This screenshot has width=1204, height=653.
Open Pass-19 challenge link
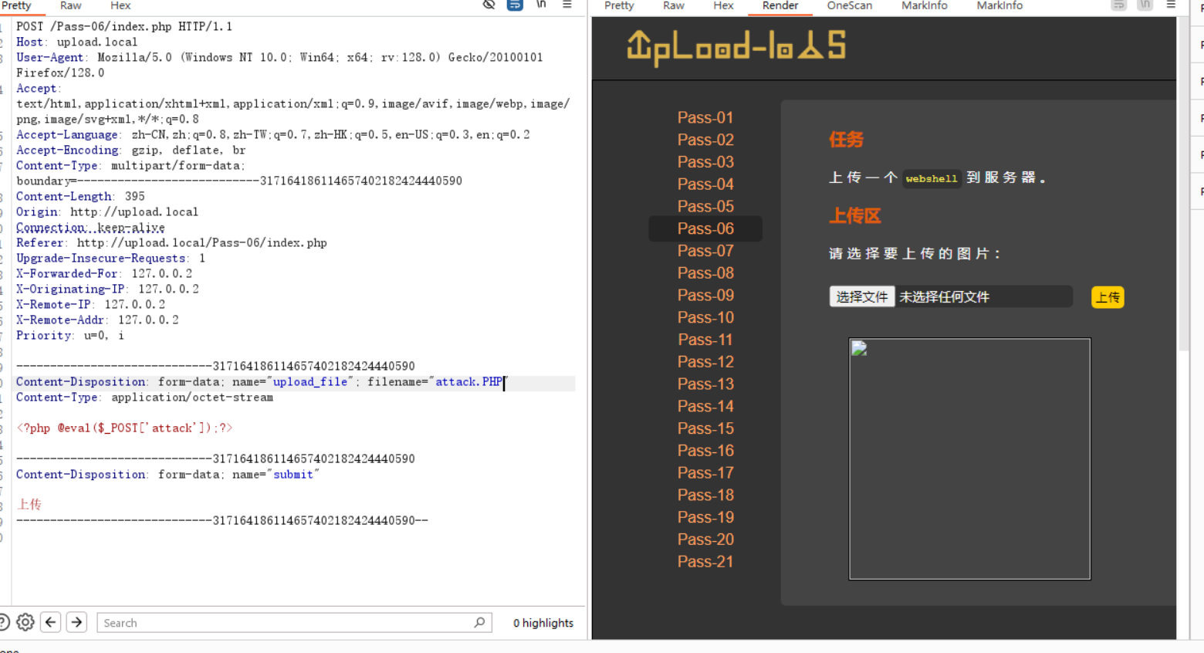(705, 518)
